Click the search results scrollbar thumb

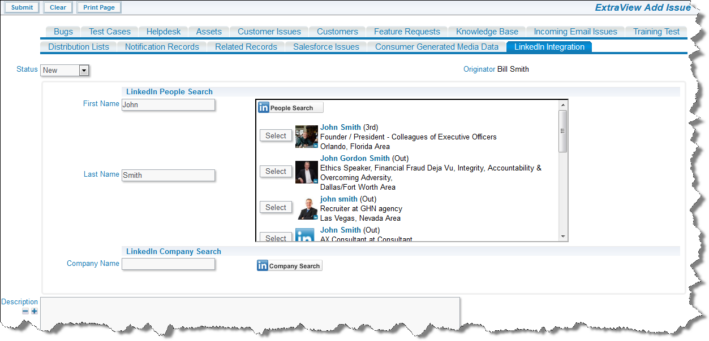point(562,131)
